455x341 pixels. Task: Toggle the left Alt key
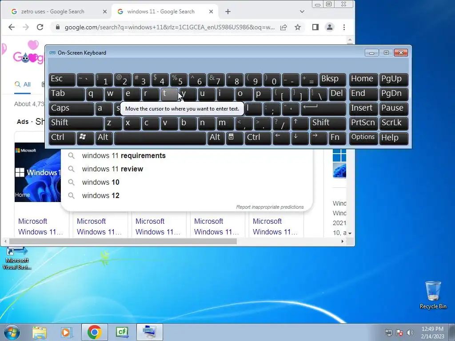[x=104, y=138]
